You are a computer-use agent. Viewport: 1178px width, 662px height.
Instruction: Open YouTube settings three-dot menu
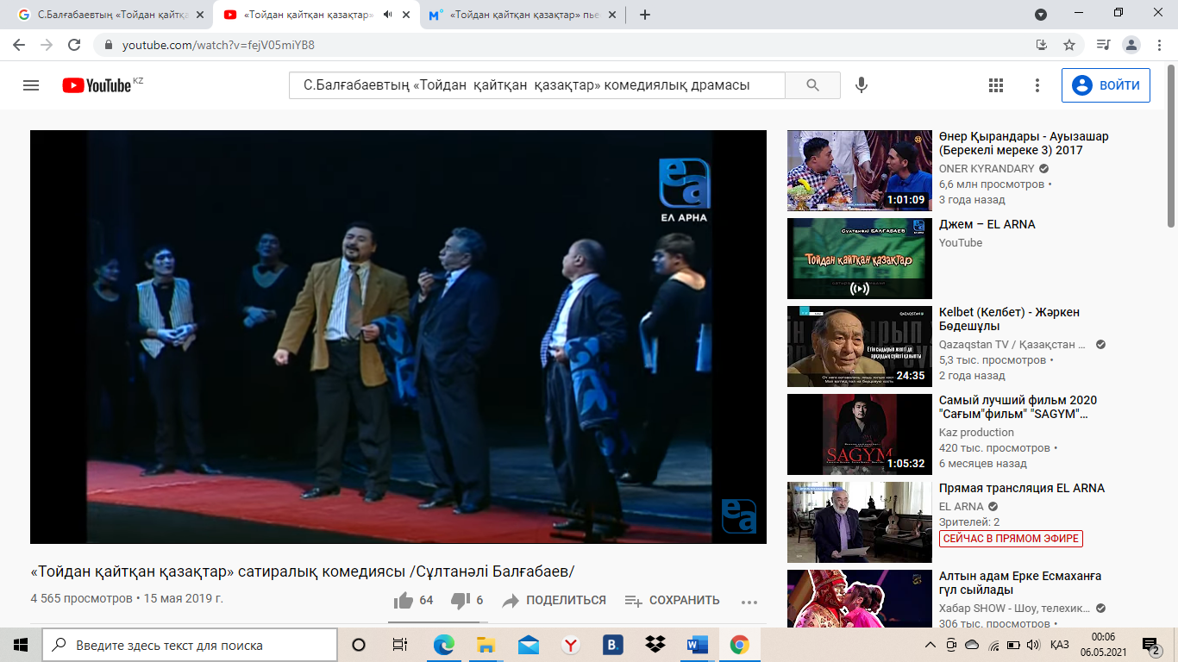tap(1037, 85)
